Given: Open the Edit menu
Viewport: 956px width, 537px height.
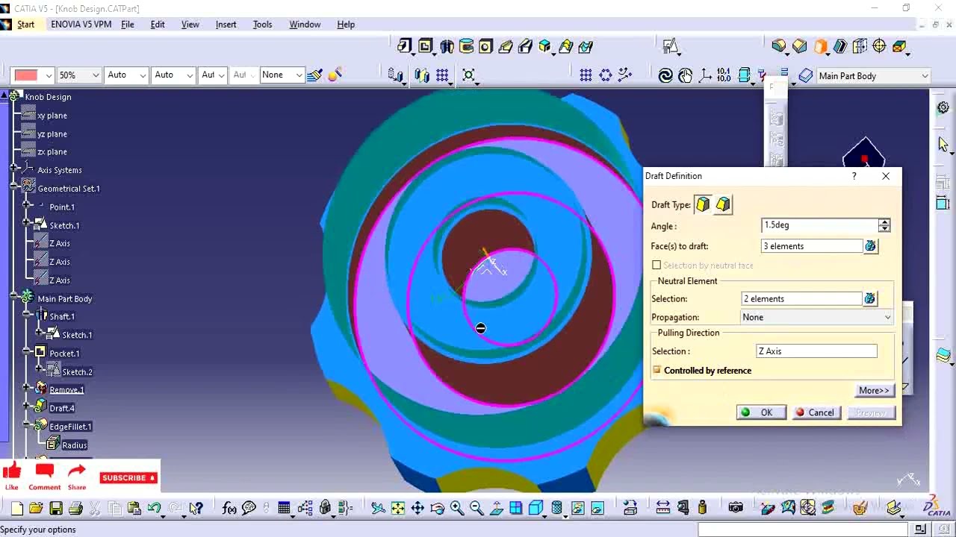Looking at the screenshot, I should [158, 24].
